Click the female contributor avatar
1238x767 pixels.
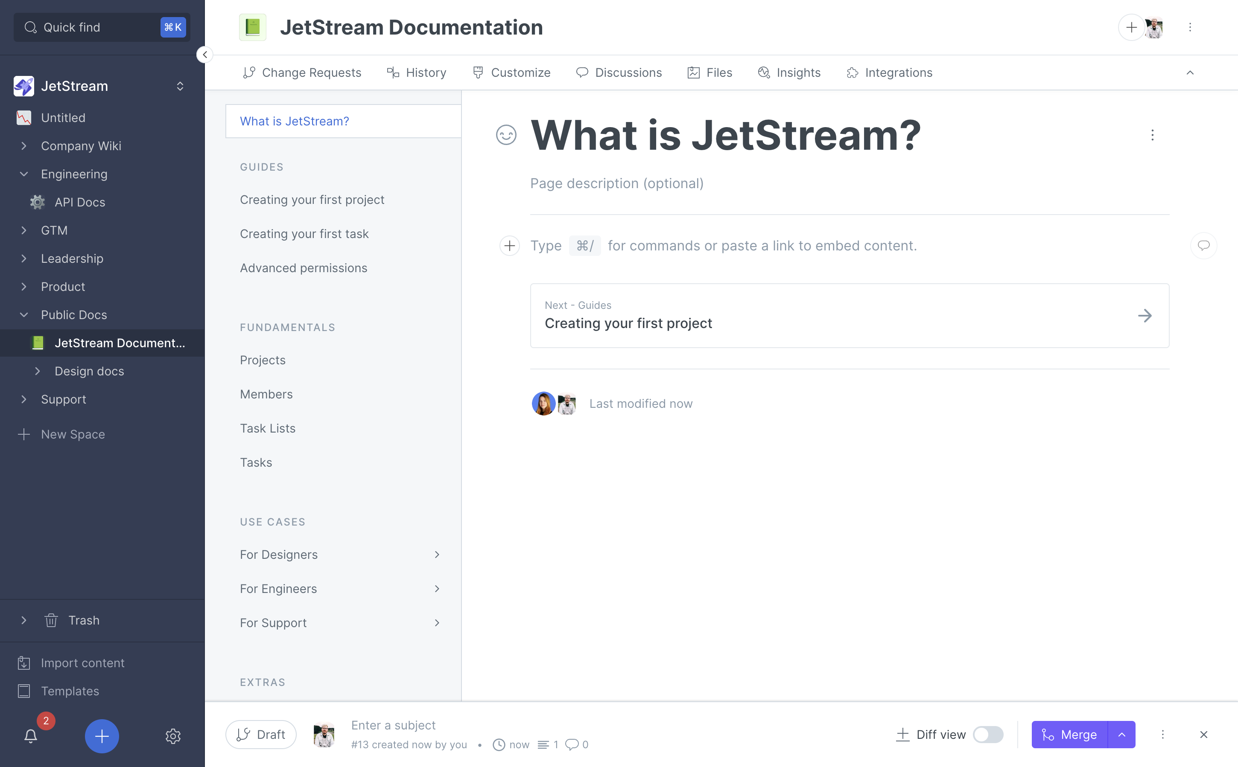543,403
